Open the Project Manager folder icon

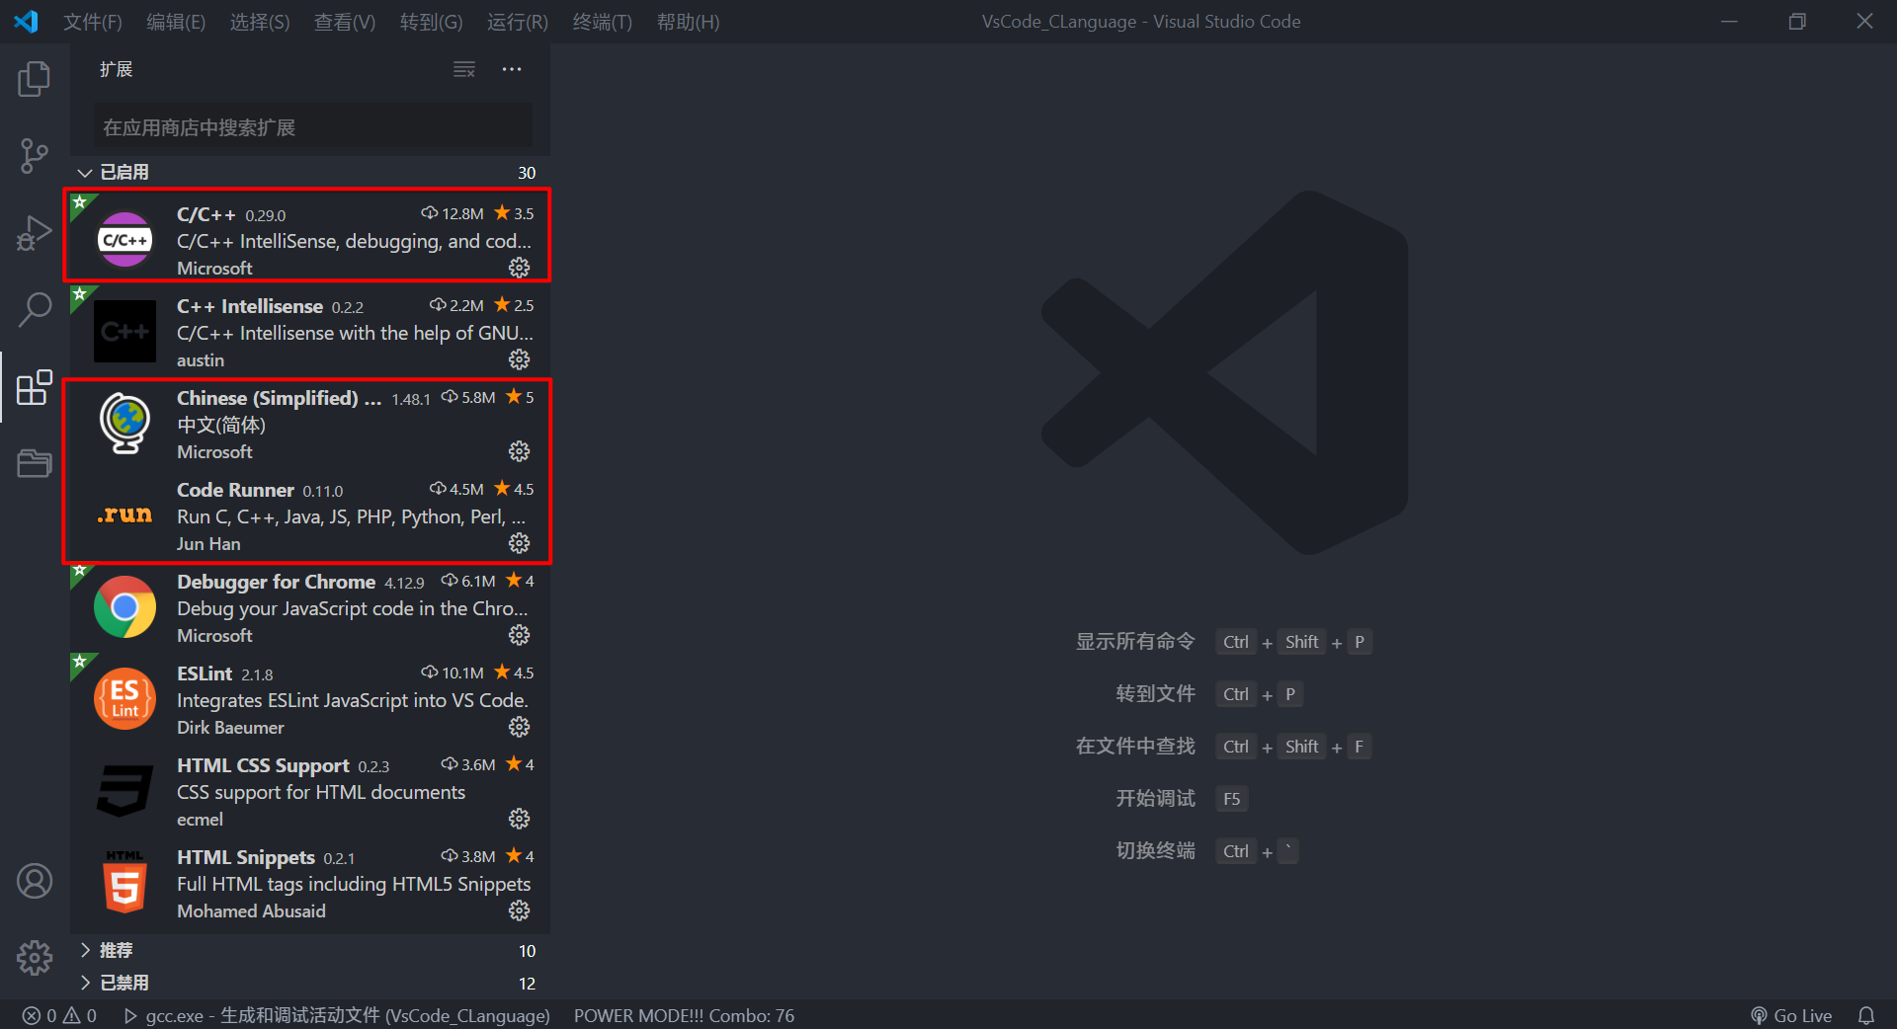(x=35, y=463)
